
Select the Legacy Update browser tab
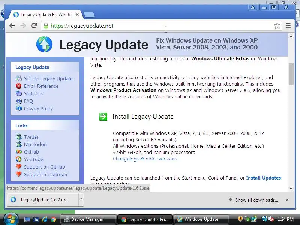pyautogui.click(x=46, y=15)
